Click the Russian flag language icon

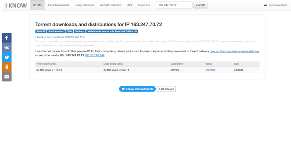(x=265, y=5)
